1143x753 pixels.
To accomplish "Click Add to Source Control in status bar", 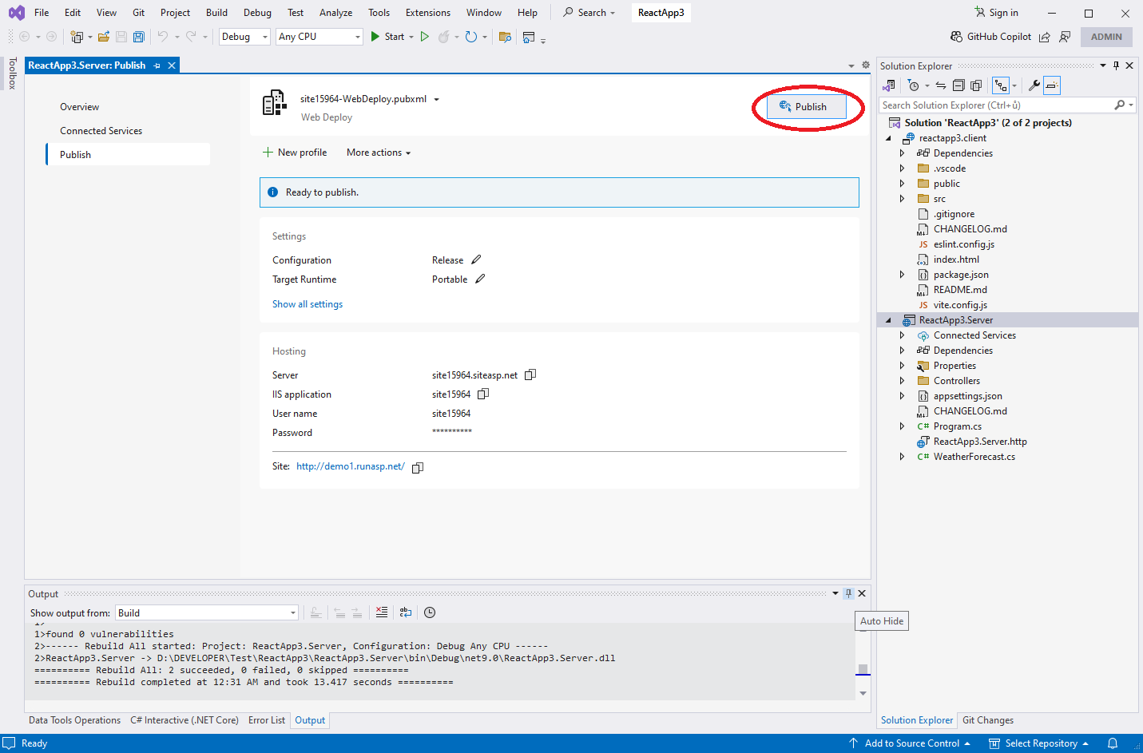I will click(910, 743).
